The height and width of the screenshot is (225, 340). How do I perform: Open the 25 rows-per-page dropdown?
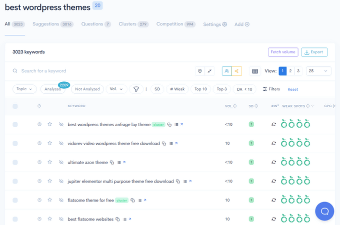coord(318,71)
